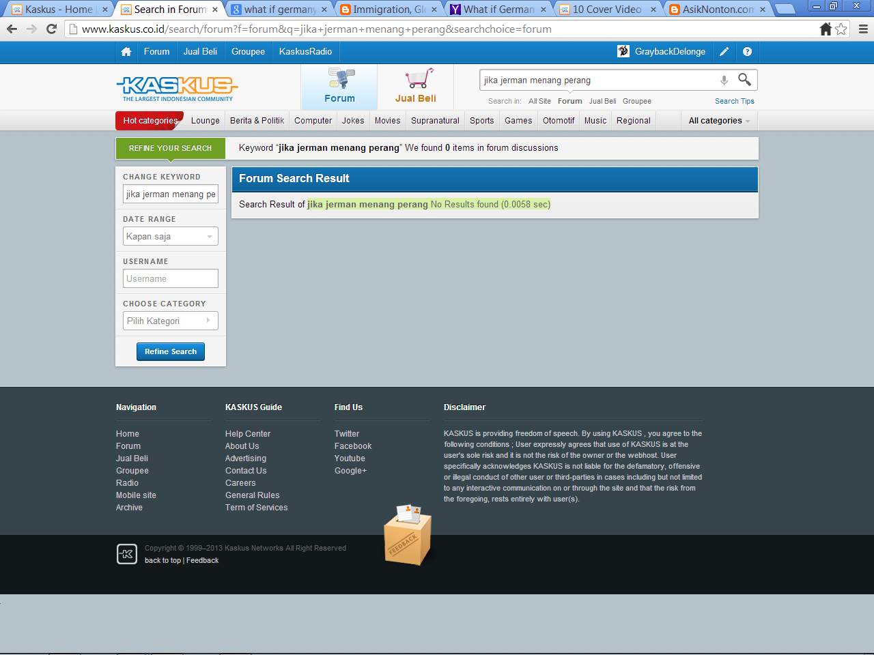Screen dimensions: 874x655
Task: Click 'back to top' footer link
Action: (163, 561)
